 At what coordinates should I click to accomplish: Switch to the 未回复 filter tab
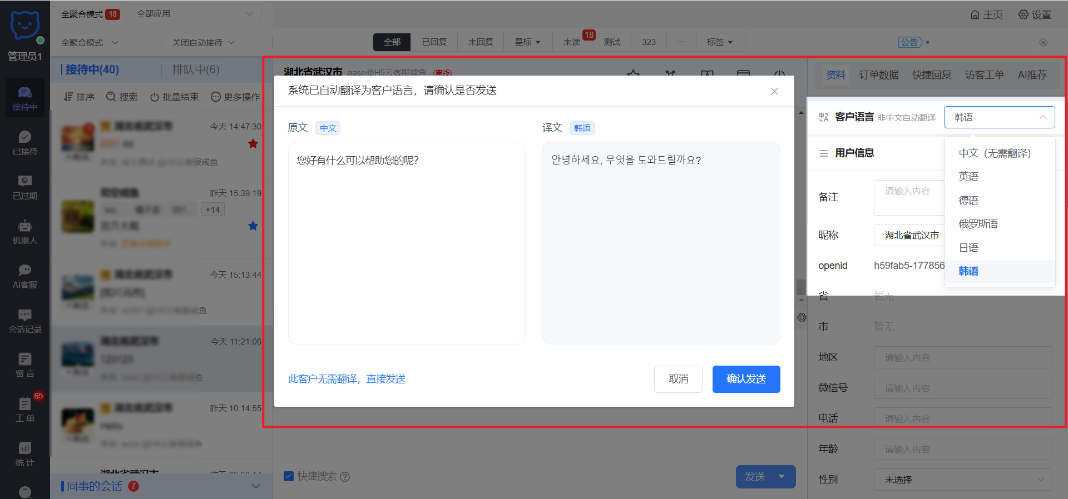(x=481, y=42)
